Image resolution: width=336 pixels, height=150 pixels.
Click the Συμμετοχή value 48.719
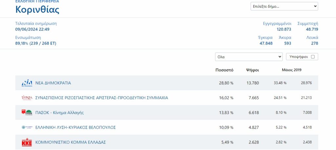[x=312, y=29]
